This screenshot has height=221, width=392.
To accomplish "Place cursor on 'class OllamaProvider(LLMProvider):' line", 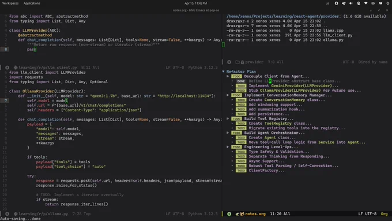I will coord(47,91).
